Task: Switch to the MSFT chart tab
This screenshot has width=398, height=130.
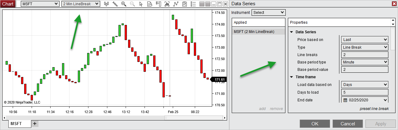Action: click(16, 124)
